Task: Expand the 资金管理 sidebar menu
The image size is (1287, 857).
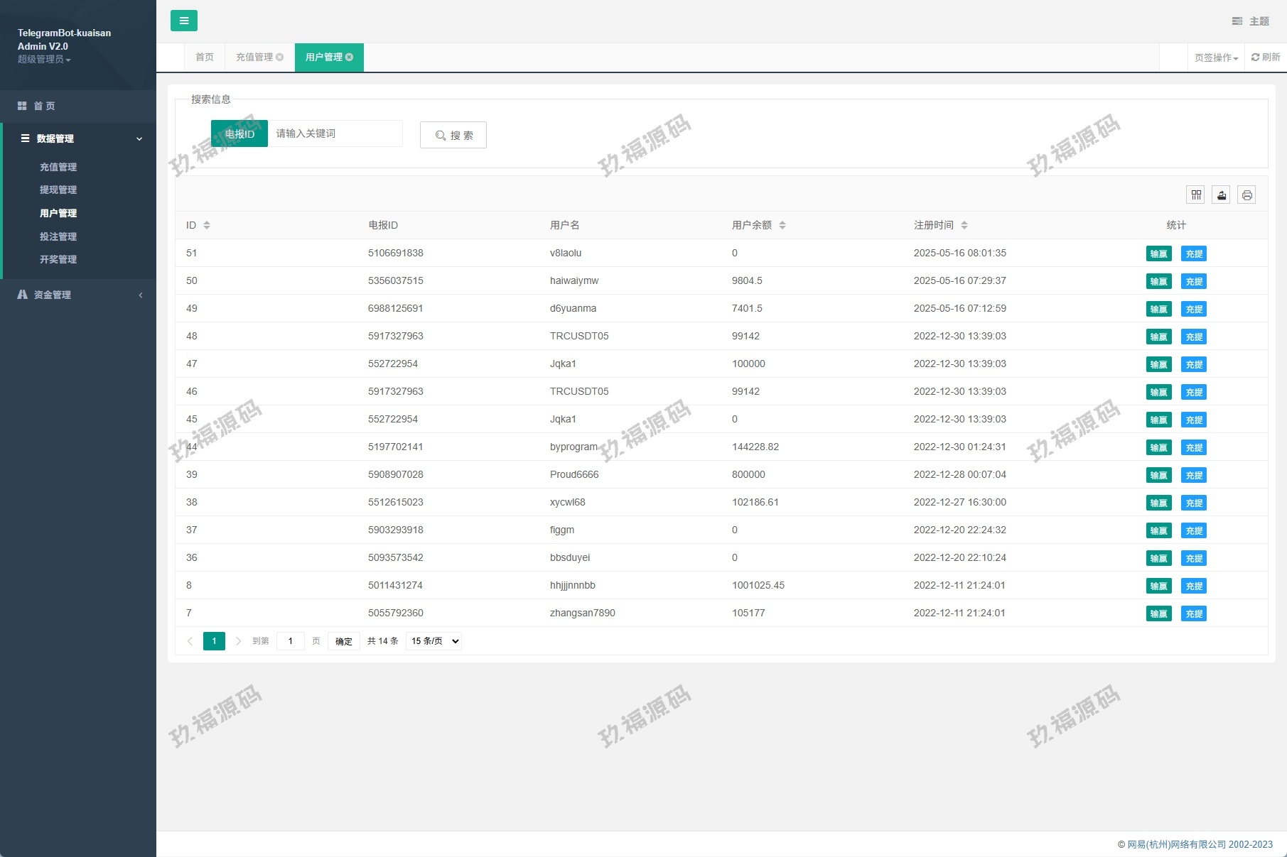Action: tap(78, 295)
